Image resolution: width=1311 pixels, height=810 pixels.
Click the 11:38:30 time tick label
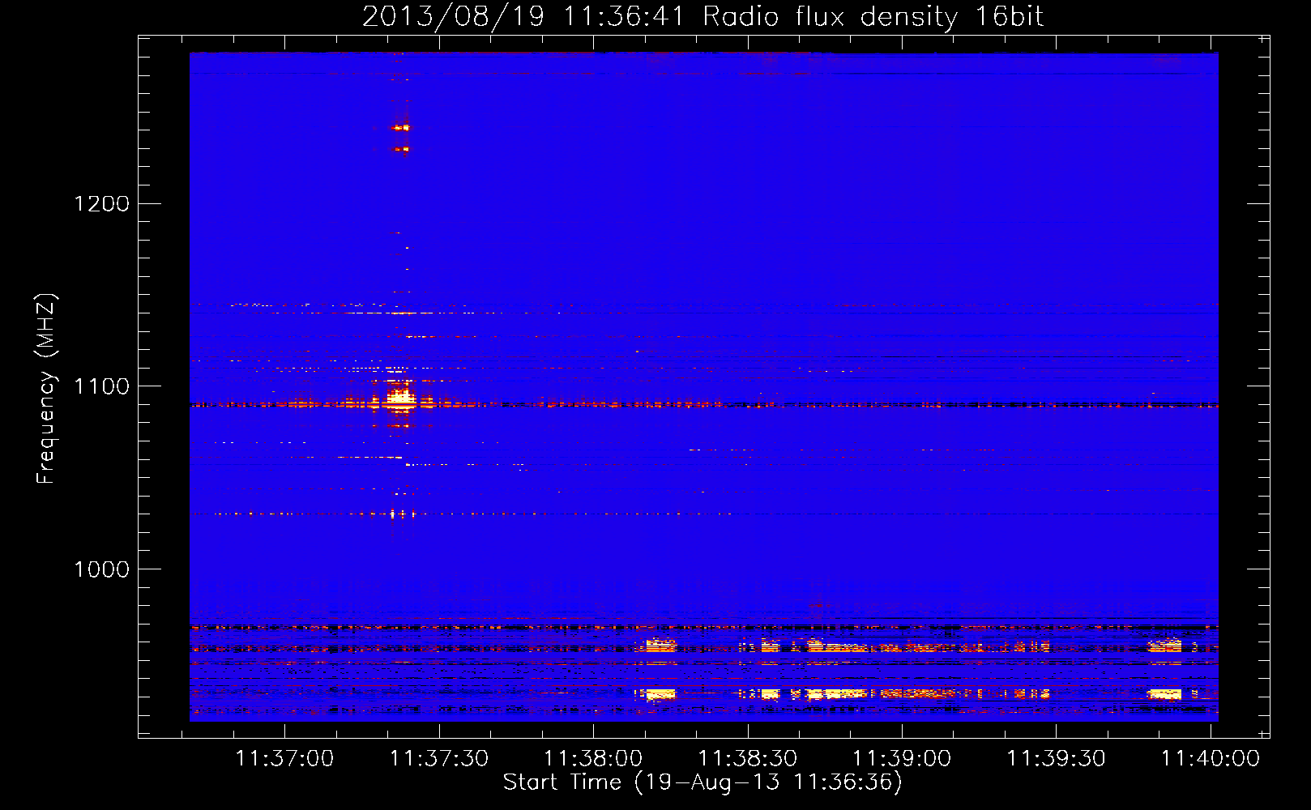(x=748, y=758)
